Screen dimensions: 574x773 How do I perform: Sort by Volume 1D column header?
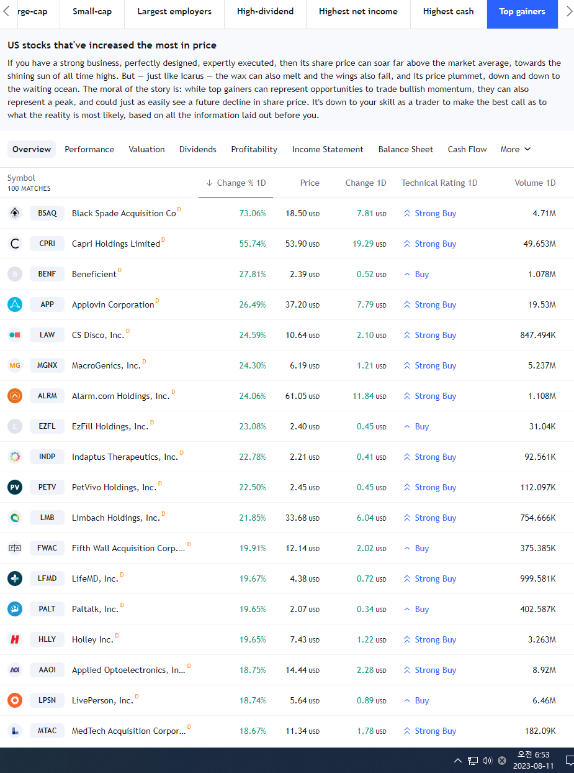click(535, 183)
